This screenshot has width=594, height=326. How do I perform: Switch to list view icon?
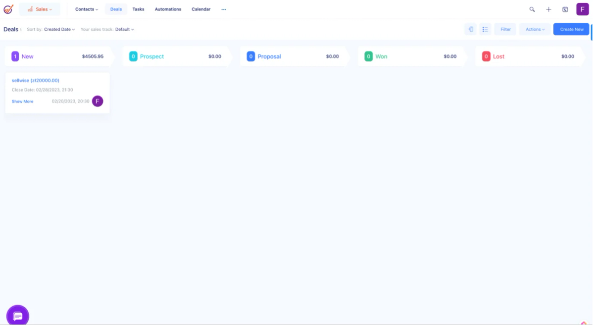[x=485, y=29]
